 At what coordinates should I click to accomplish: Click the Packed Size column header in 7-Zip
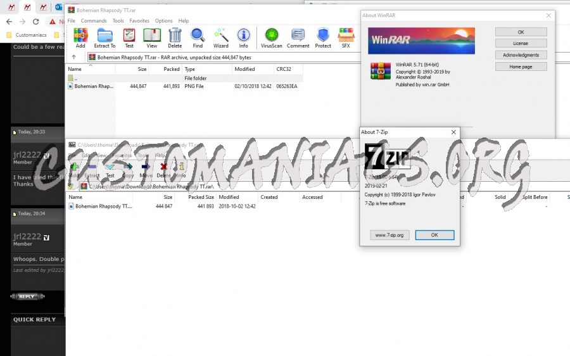tap(196, 197)
